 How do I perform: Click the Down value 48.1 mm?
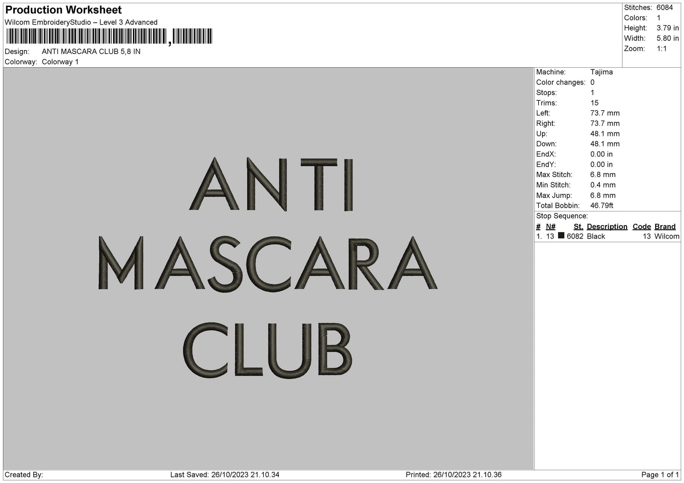point(605,144)
